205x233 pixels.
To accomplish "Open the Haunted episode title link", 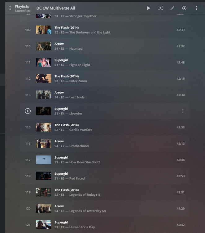I will [76, 48].
